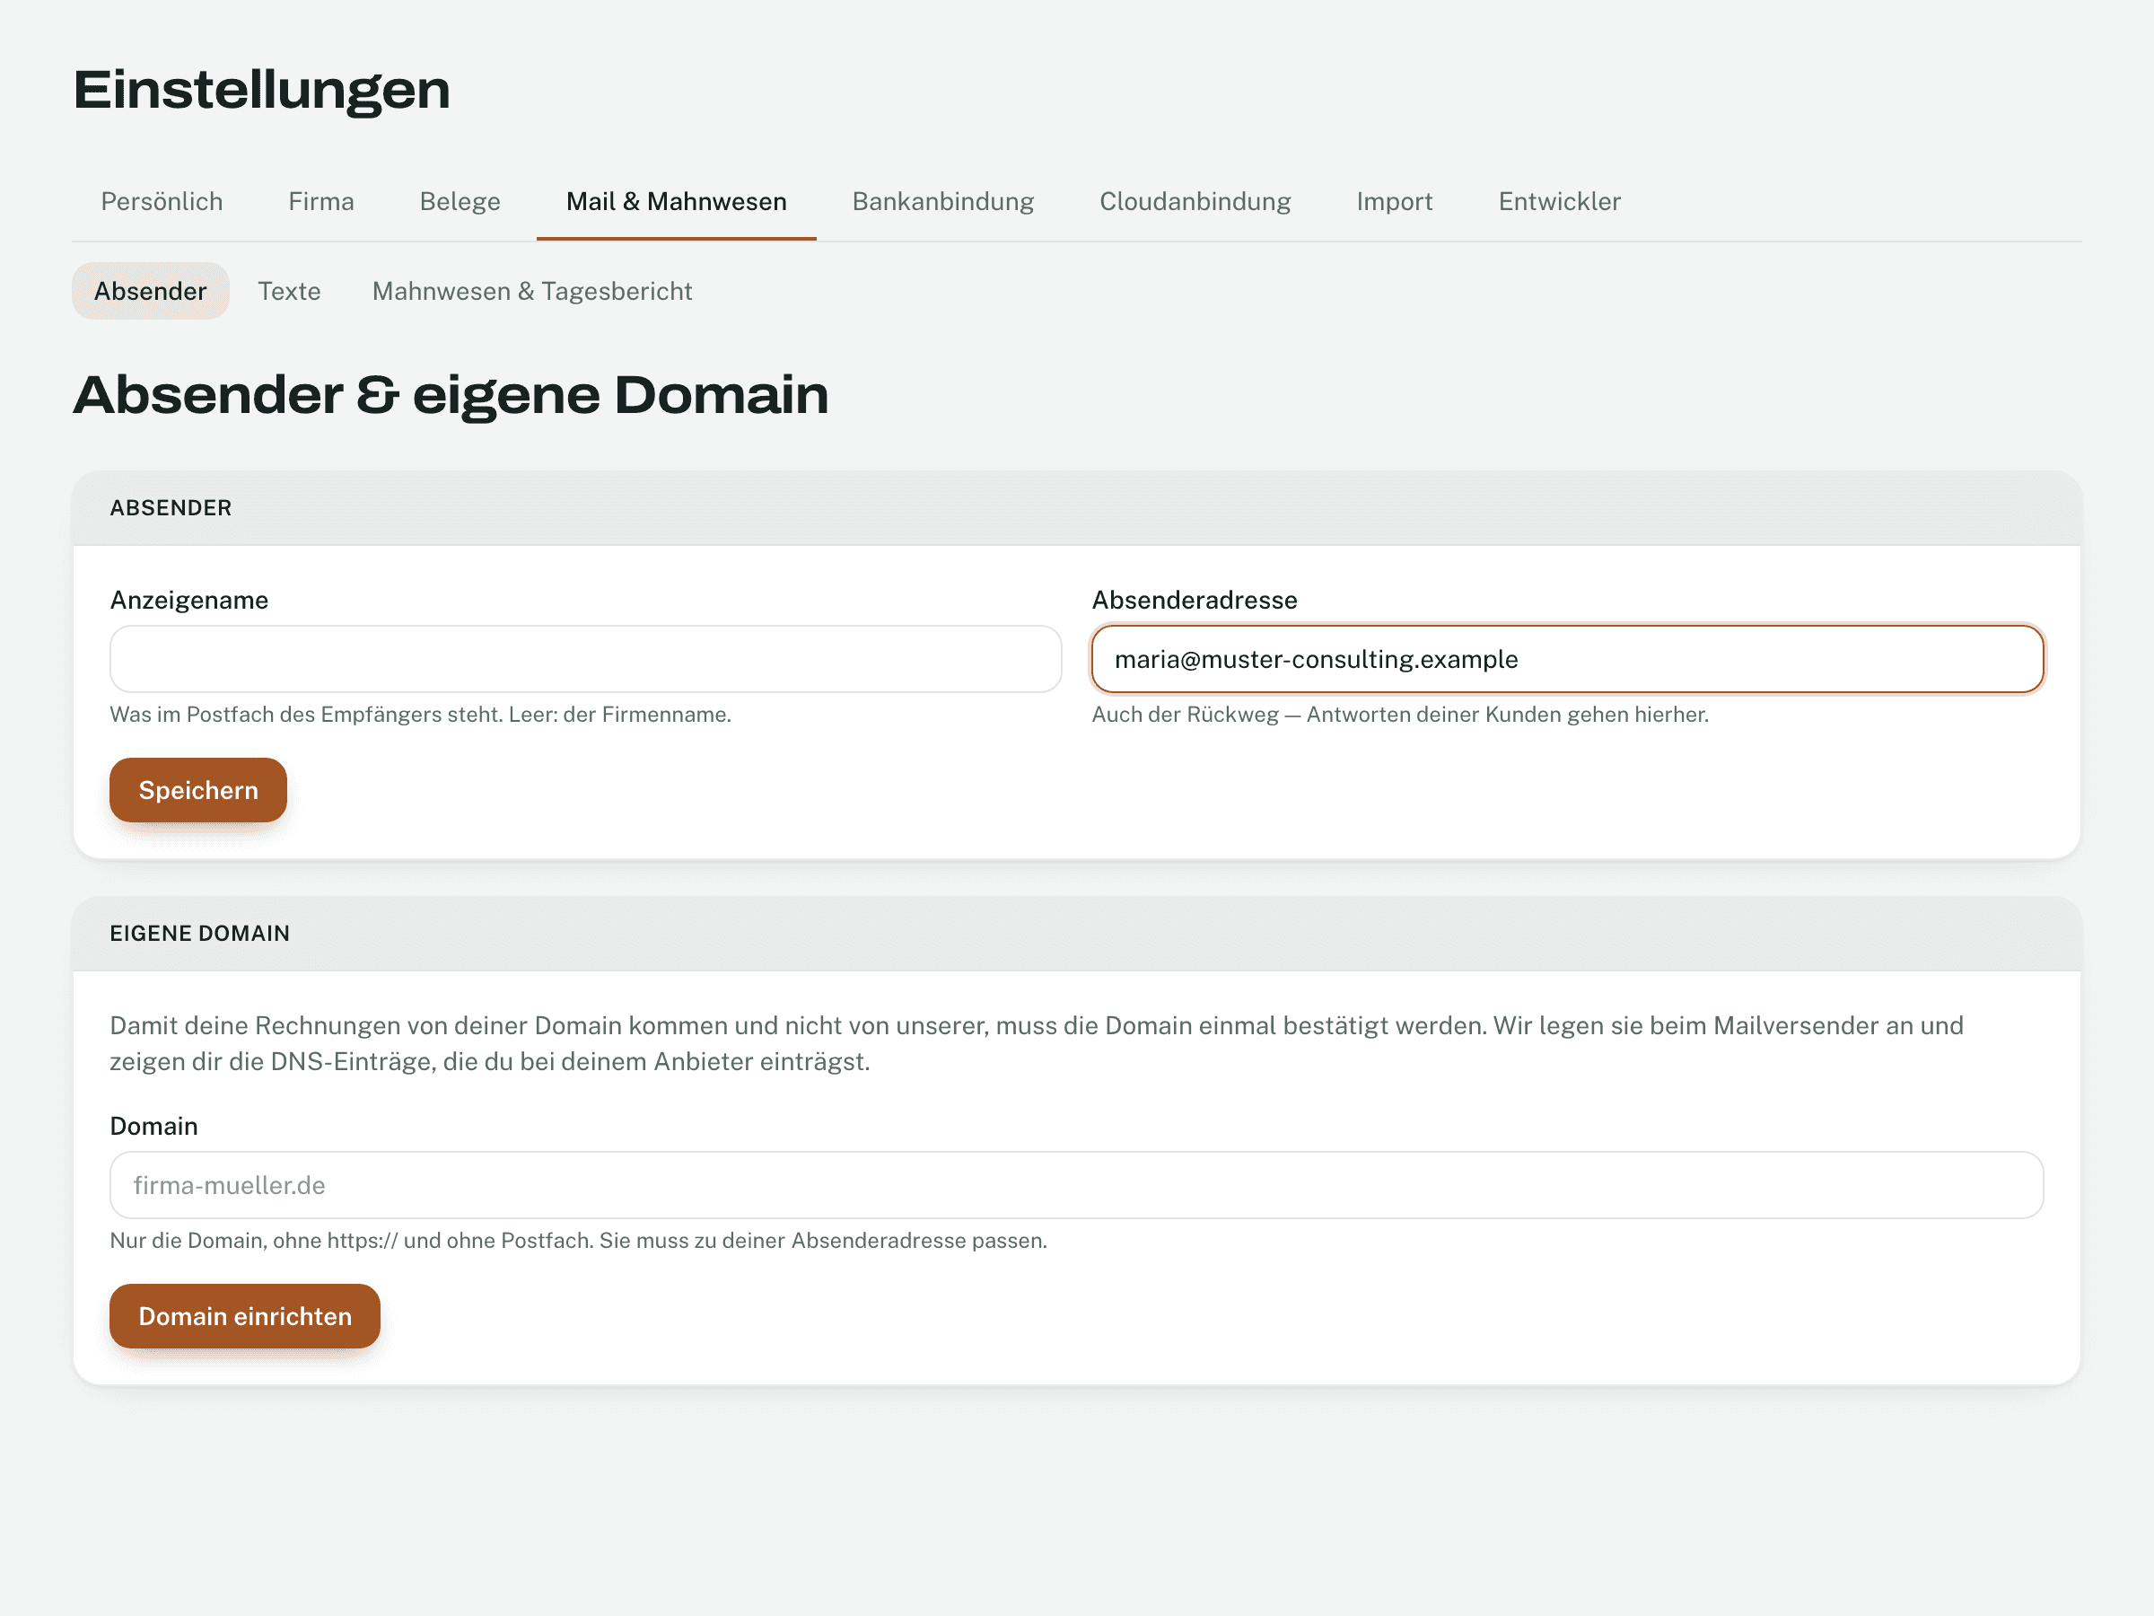The image size is (2154, 1616).
Task: Focus the Anzeigename input field
Action: pos(585,660)
